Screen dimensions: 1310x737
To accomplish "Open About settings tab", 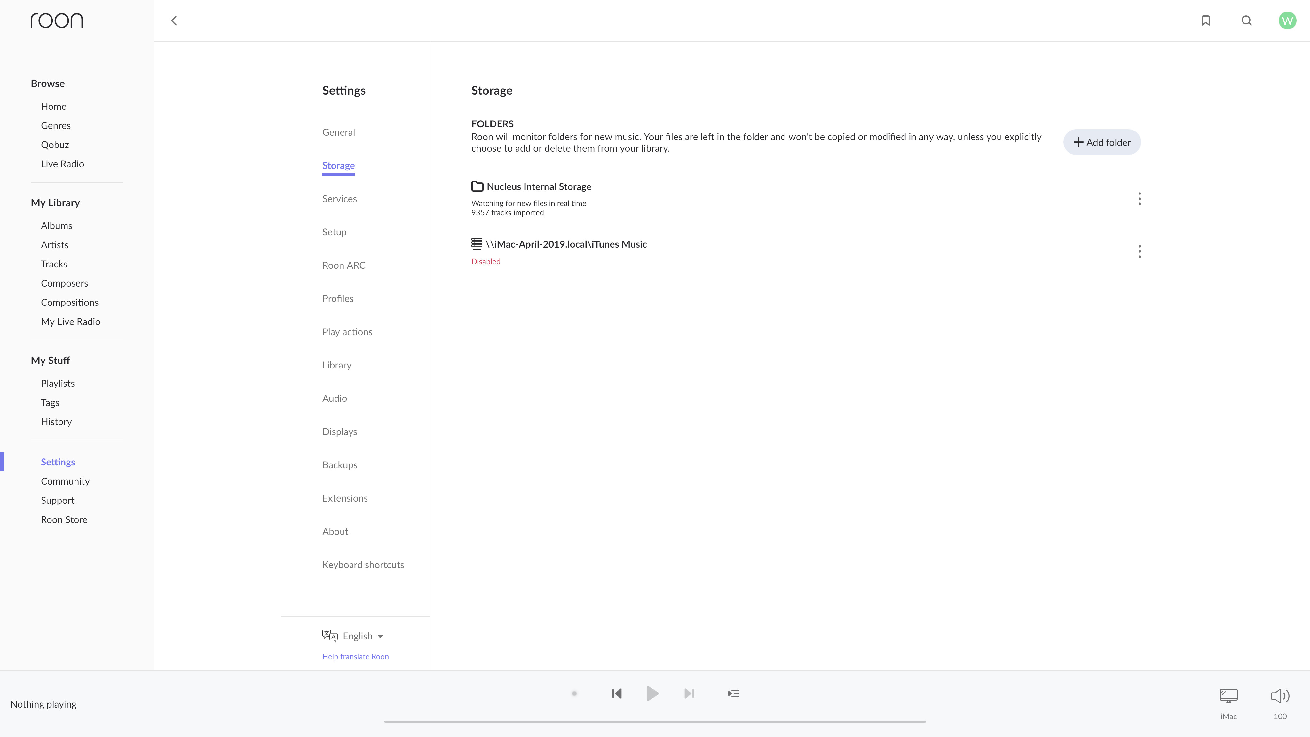I will click(x=335, y=532).
